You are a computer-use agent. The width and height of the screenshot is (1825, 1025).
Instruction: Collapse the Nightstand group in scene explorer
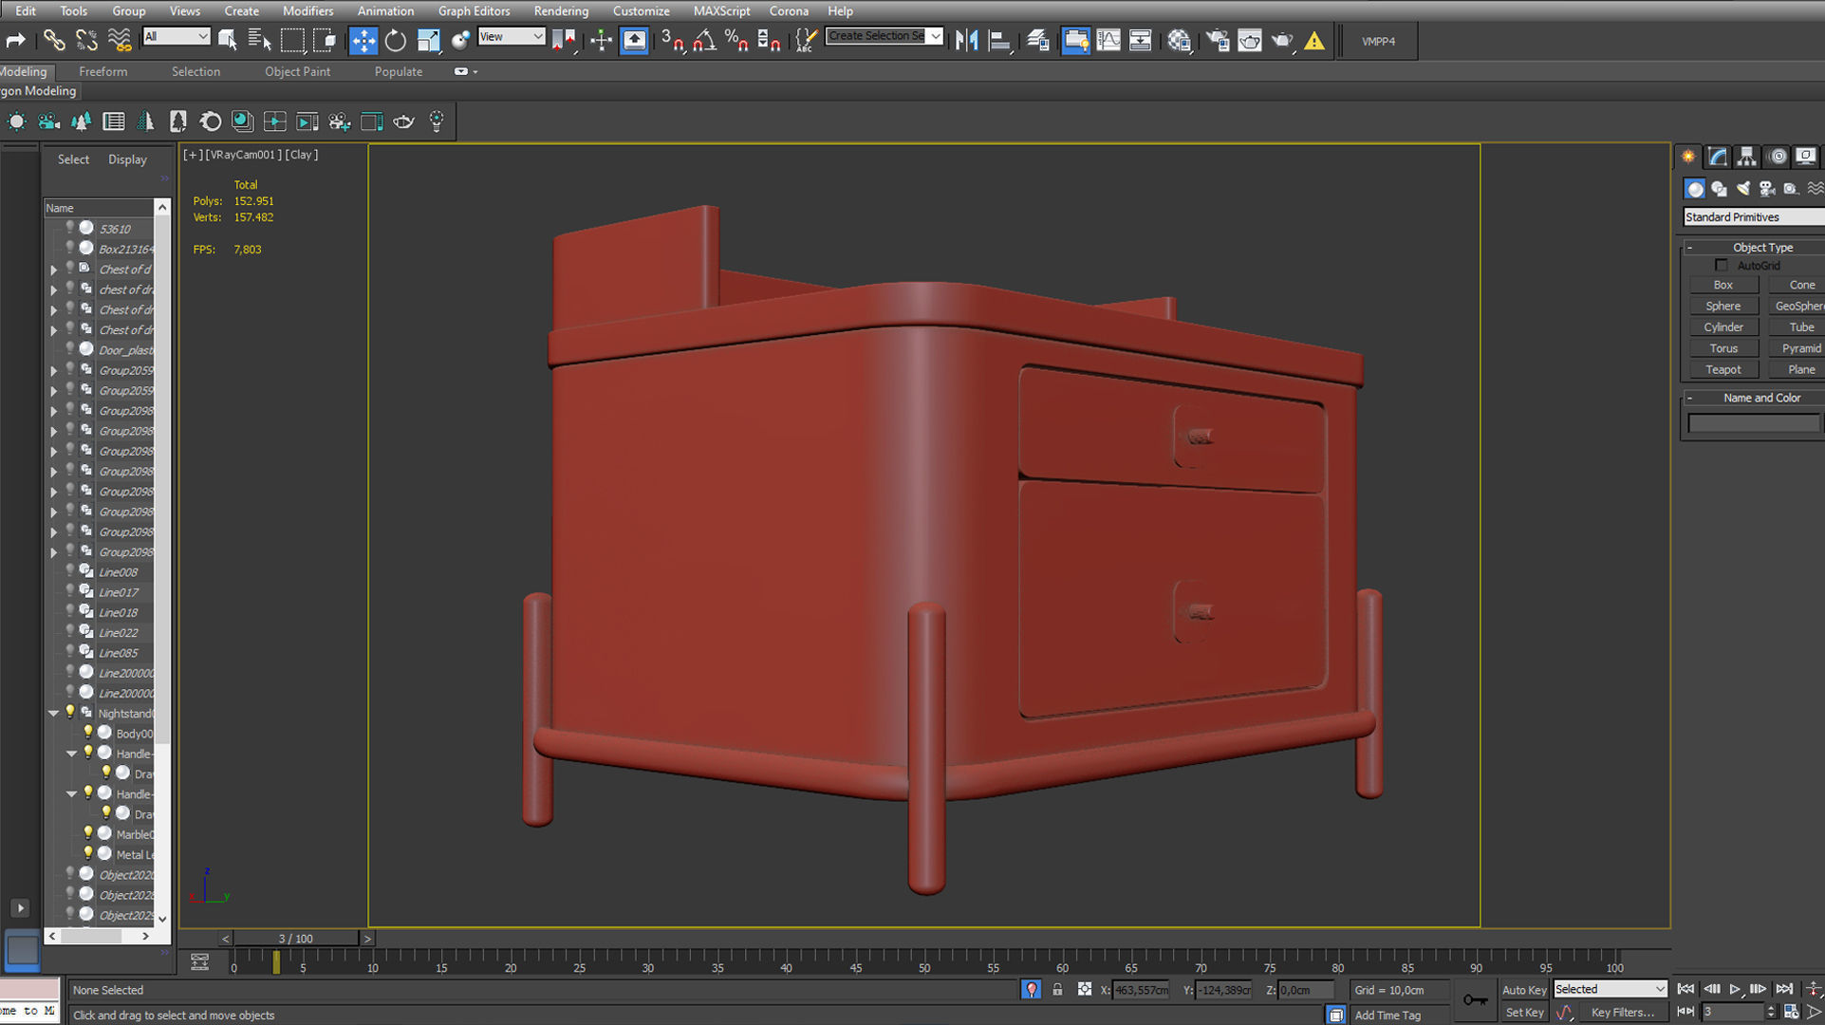[54, 713]
